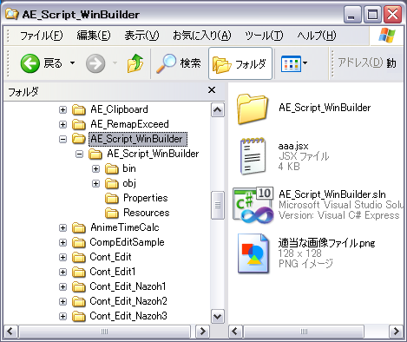Collapse the top AE_Script_WinBuilder node
407x342 pixels.
coord(62,139)
